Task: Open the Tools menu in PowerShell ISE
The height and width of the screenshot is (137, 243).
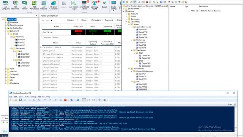Action: click(x=27, y=97)
